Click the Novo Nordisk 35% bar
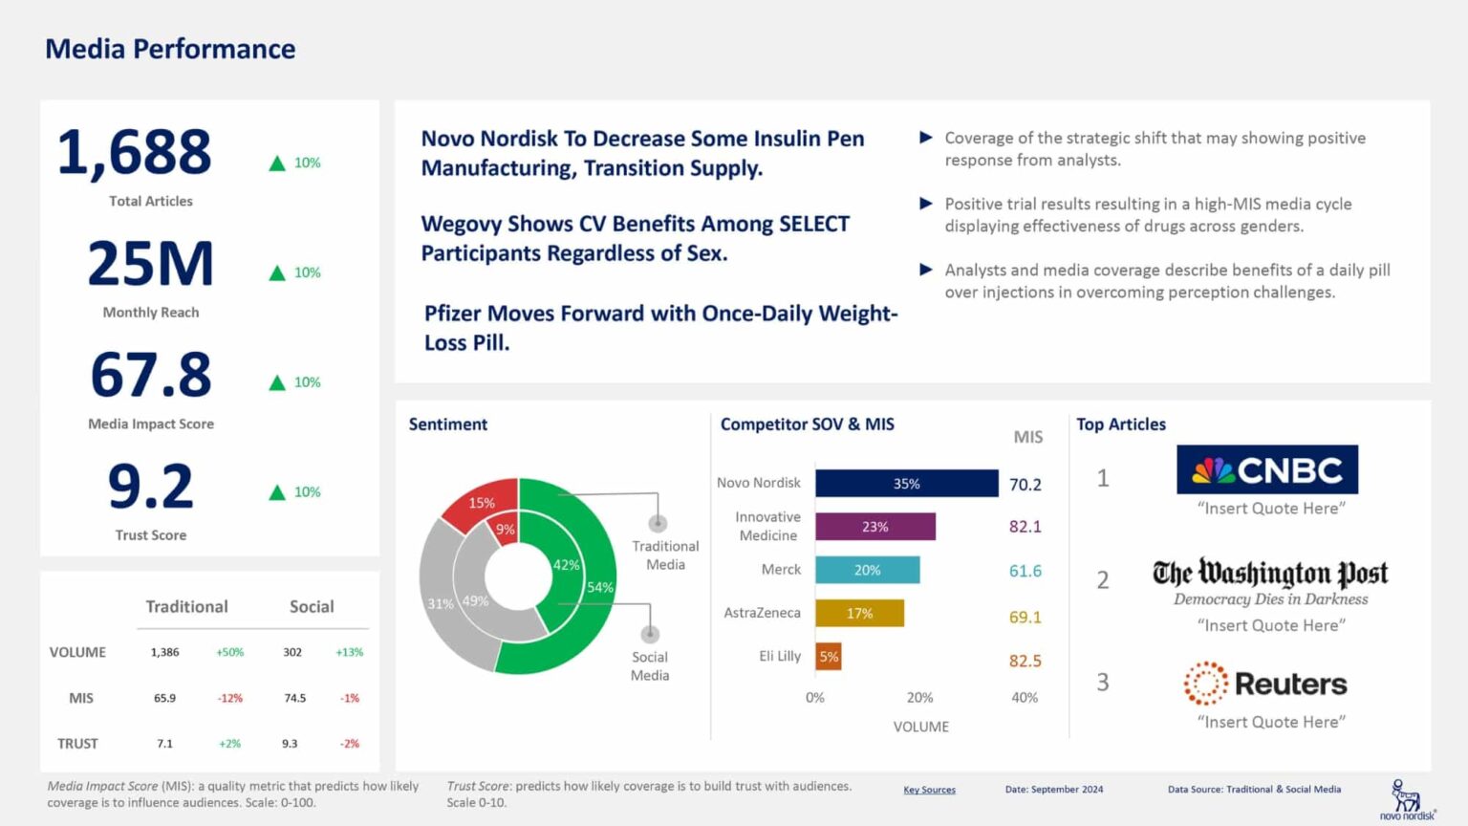The image size is (1468, 826). click(906, 484)
